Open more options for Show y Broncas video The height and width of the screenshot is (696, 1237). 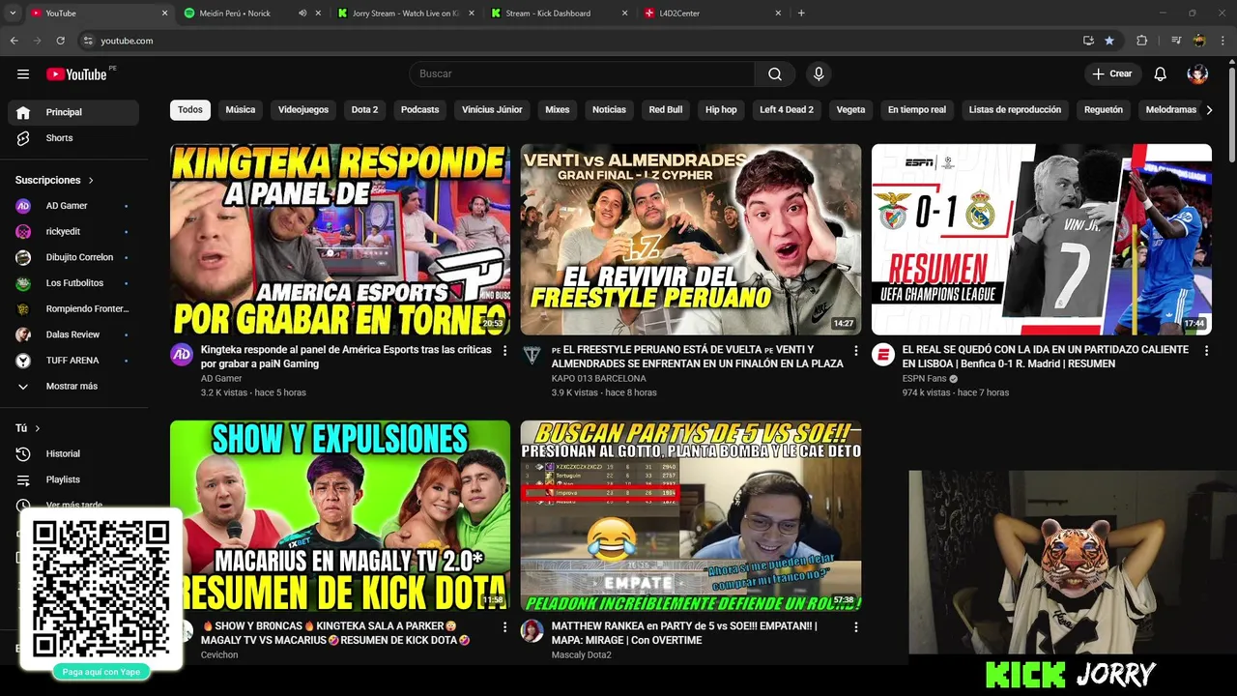[x=504, y=627]
